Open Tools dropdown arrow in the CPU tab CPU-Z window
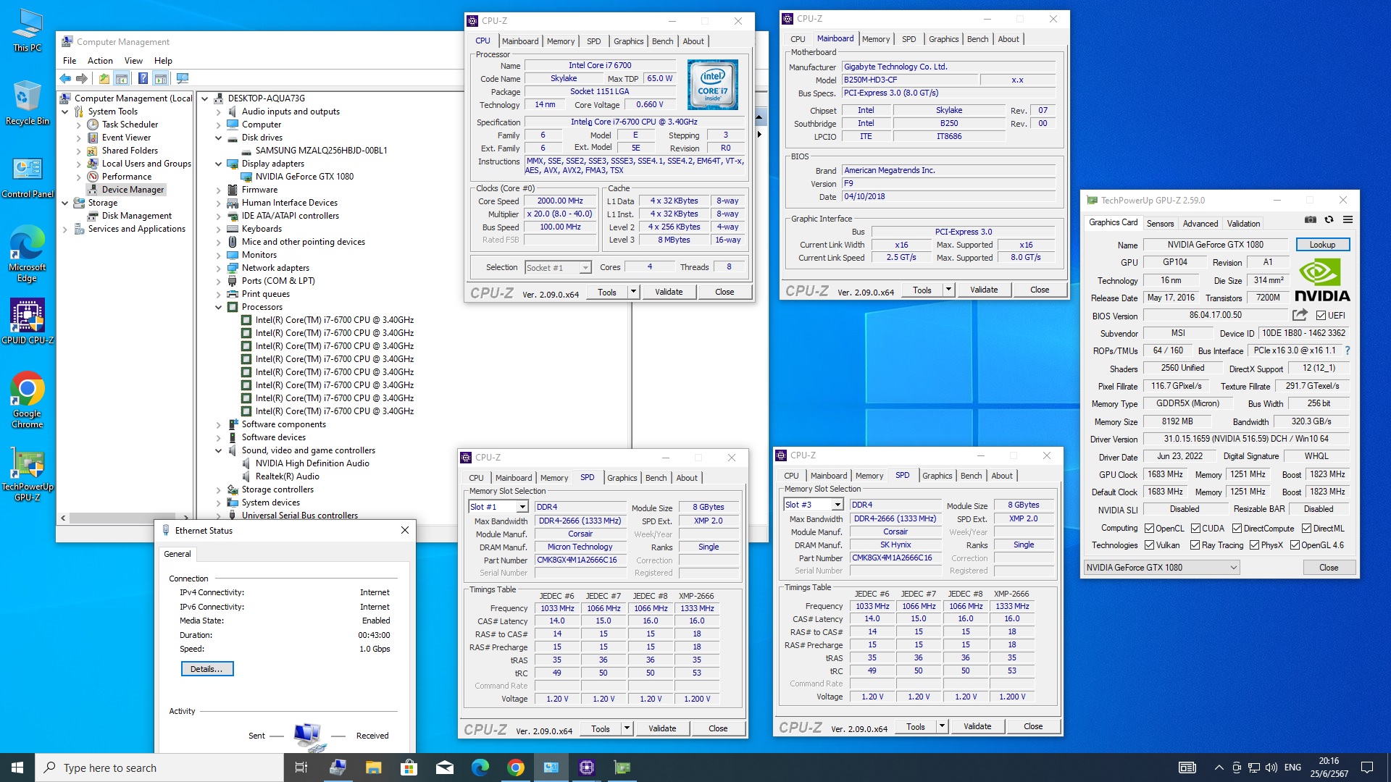The width and height of the screenshot is (1391, 782). click(x=633, y=292)
